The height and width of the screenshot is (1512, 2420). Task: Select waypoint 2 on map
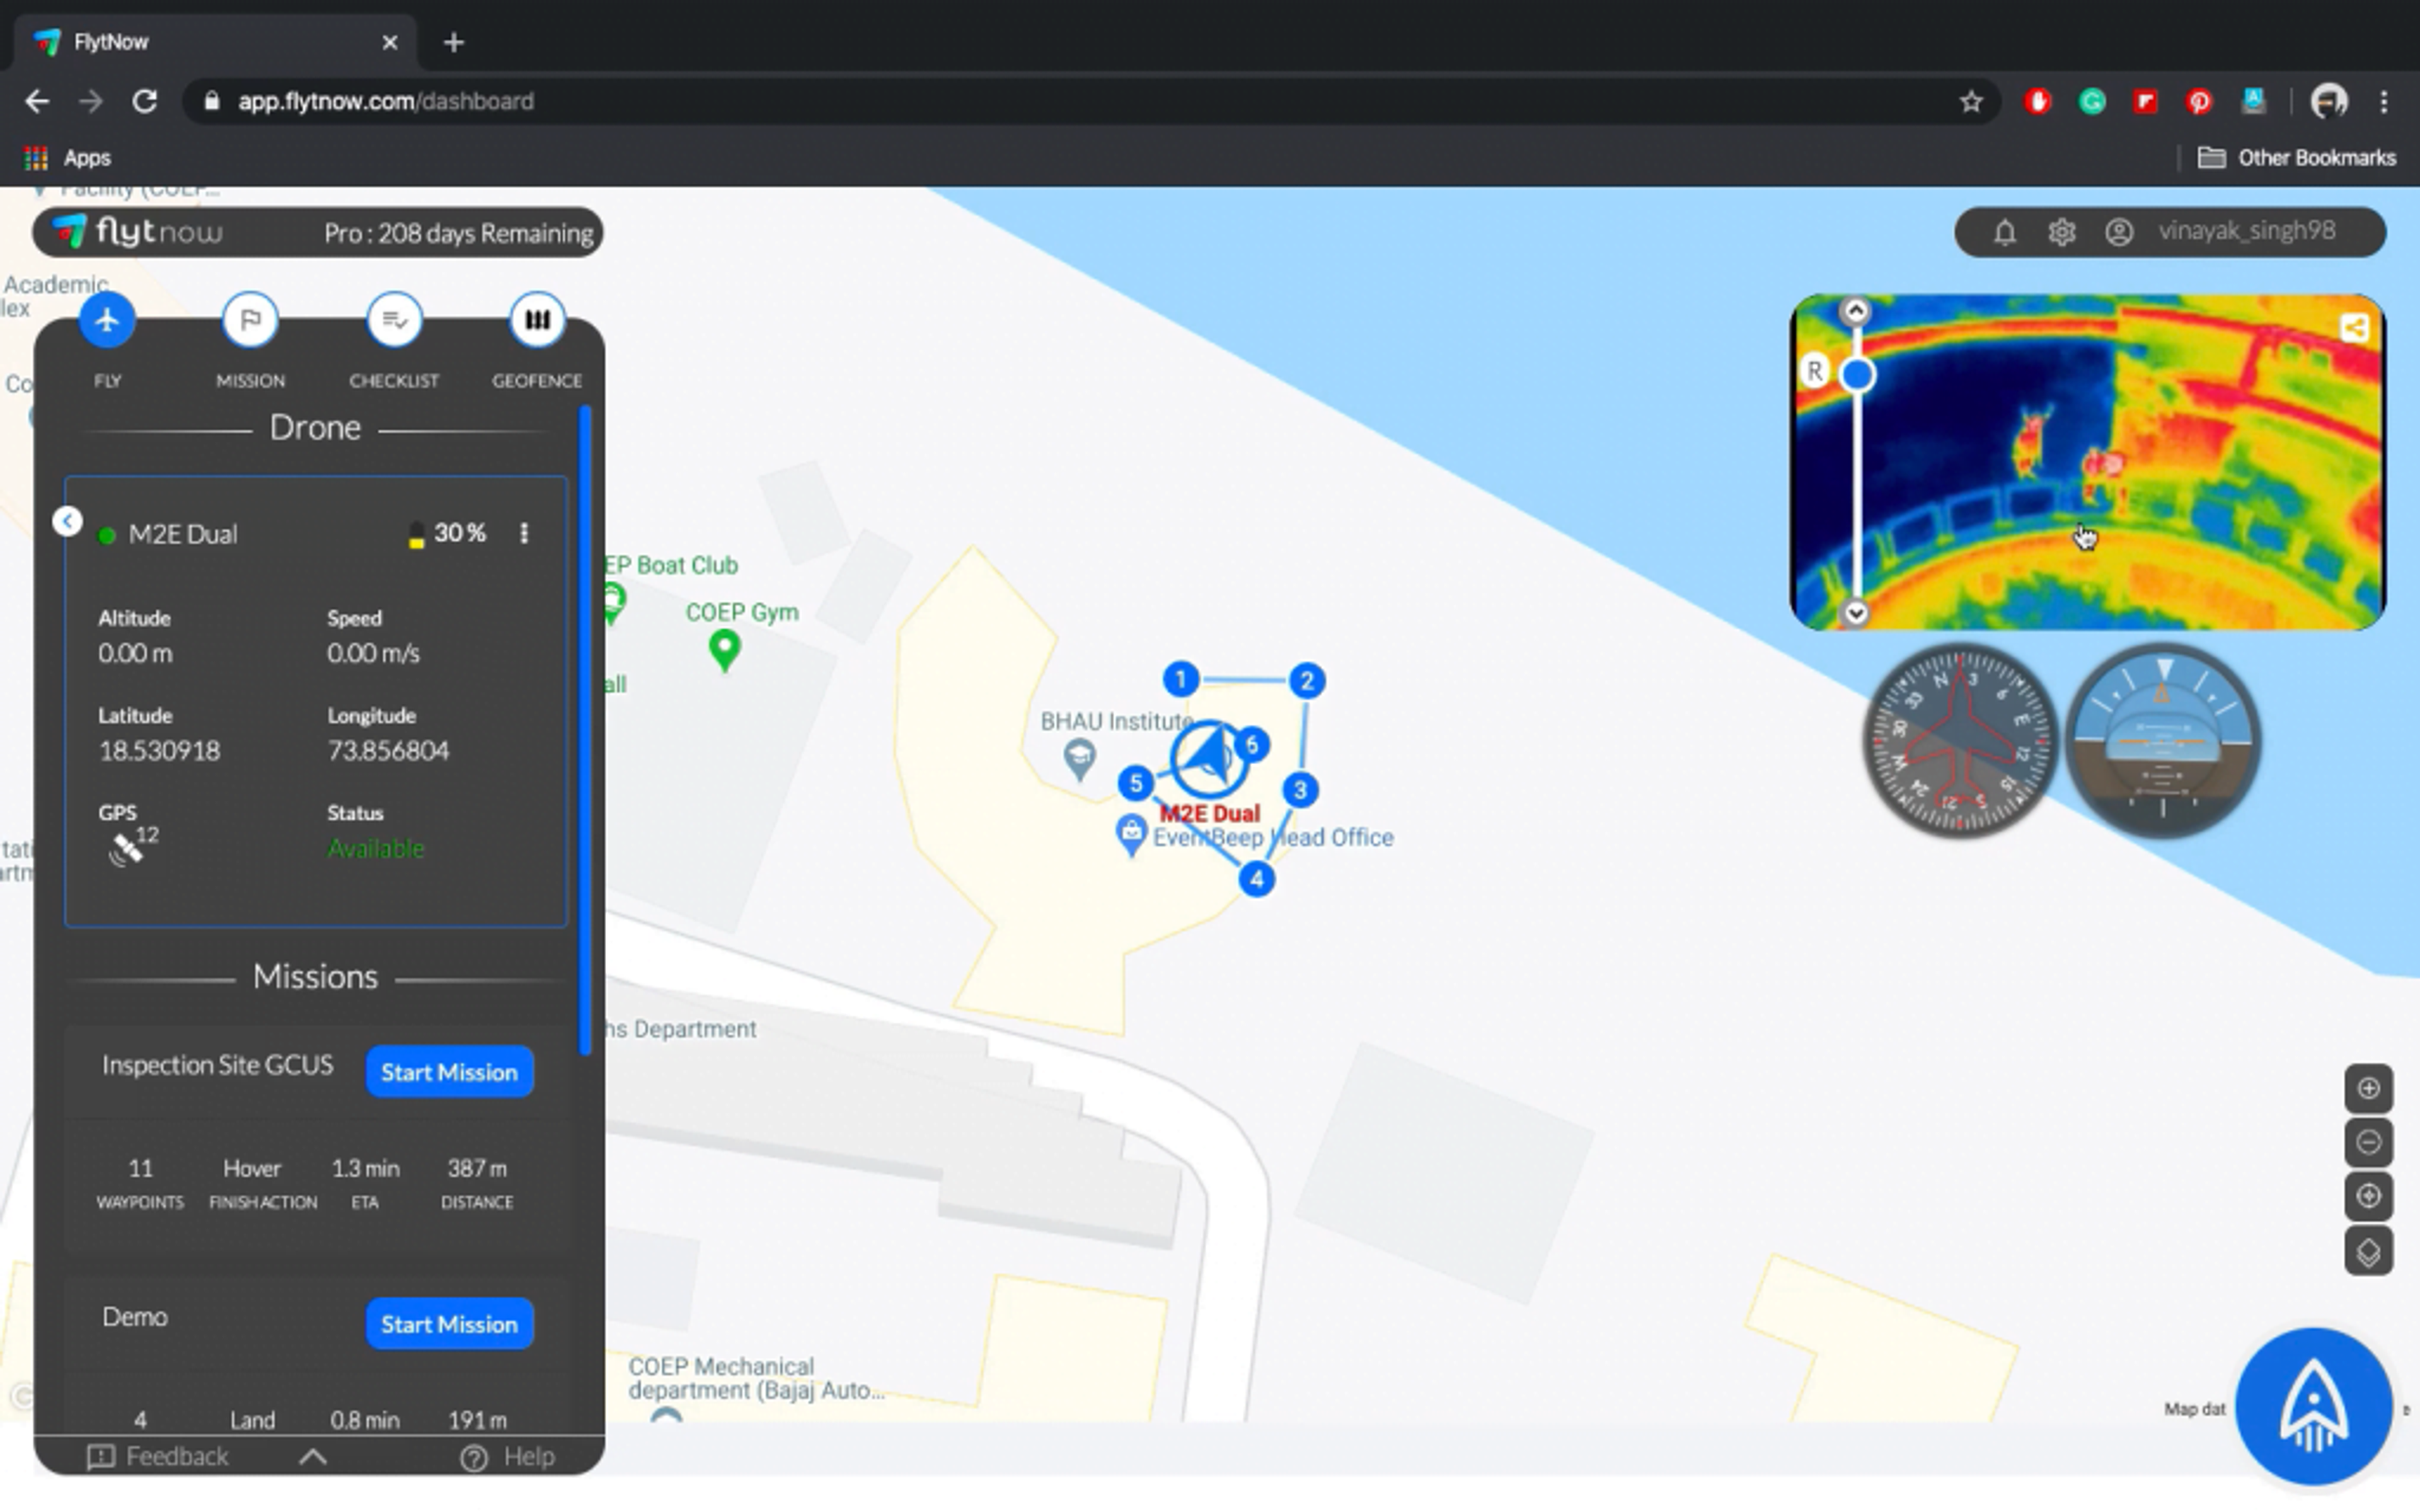tap(1306, 681)
